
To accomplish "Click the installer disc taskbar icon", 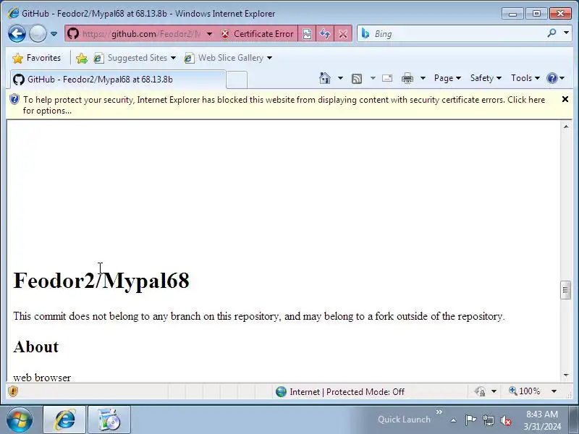I will tap(109, 420).
